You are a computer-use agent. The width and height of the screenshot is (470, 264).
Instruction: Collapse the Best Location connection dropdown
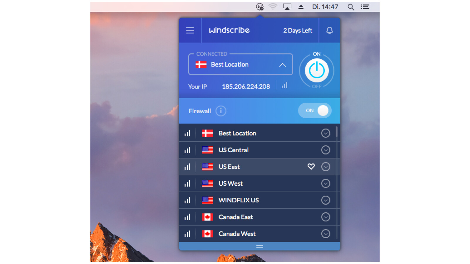click(x=282, y=65)
